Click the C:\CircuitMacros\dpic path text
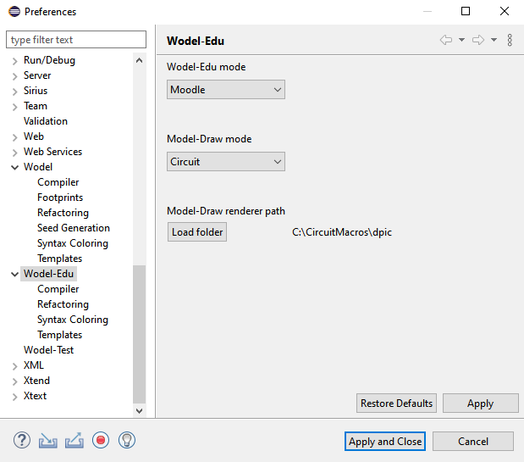The width and height of the screenshot is (524, 462). pyautogui.click(x=342, y=232)
